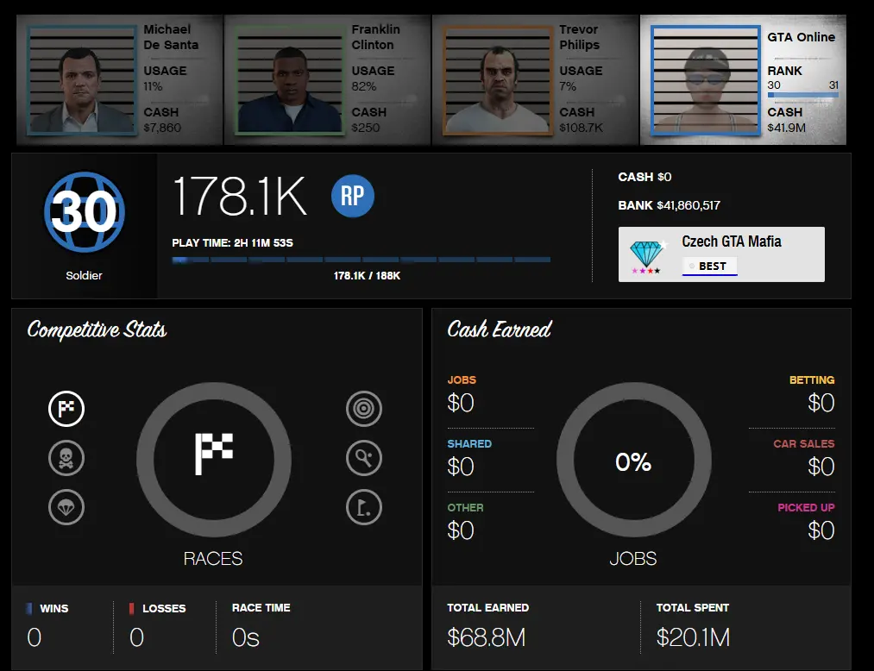This screenshot has height=671, width=874.
Task: Click the BEST crew tag button
Action: pos(710,266)
